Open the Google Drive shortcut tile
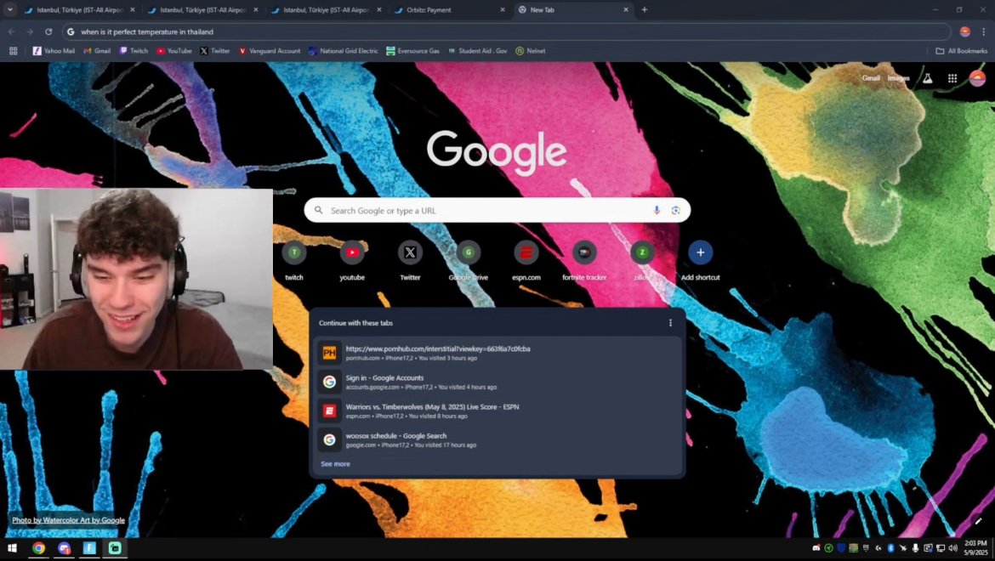 click(x=469, y=261)
